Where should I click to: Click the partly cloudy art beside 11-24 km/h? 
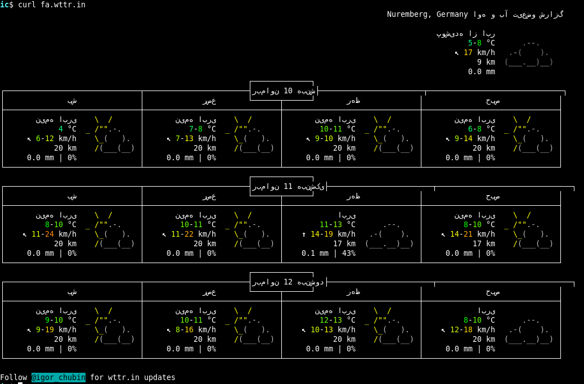pyautogui.click(x=110, y=229)
